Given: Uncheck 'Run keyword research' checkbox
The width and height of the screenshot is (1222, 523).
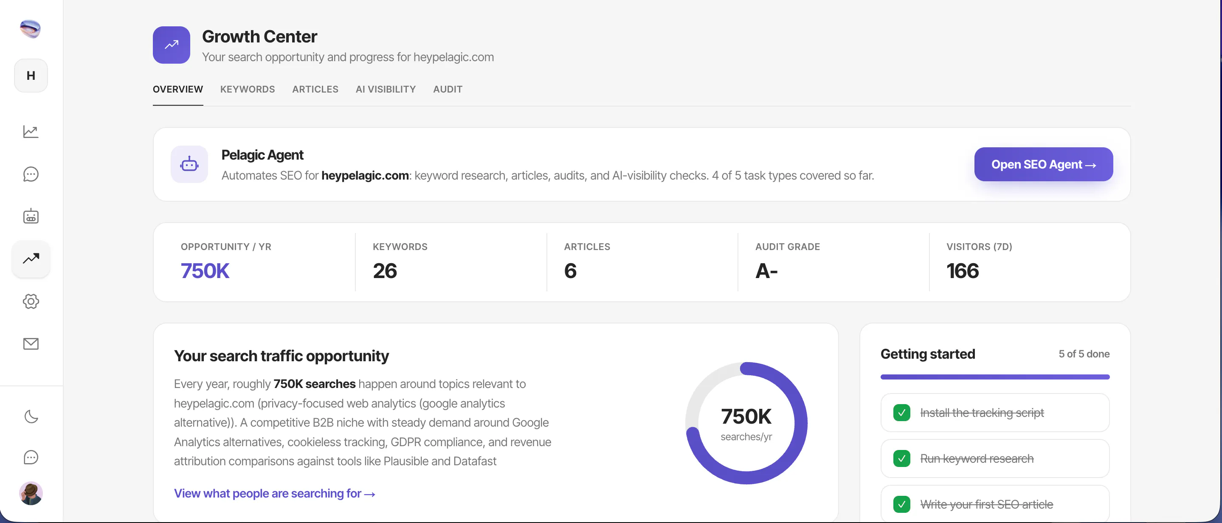Looking at the screenshot, I should pos(901,458).
